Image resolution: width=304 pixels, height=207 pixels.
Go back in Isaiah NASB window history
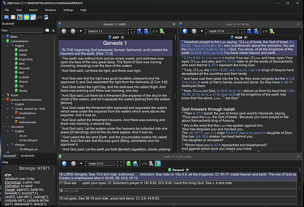185,31
